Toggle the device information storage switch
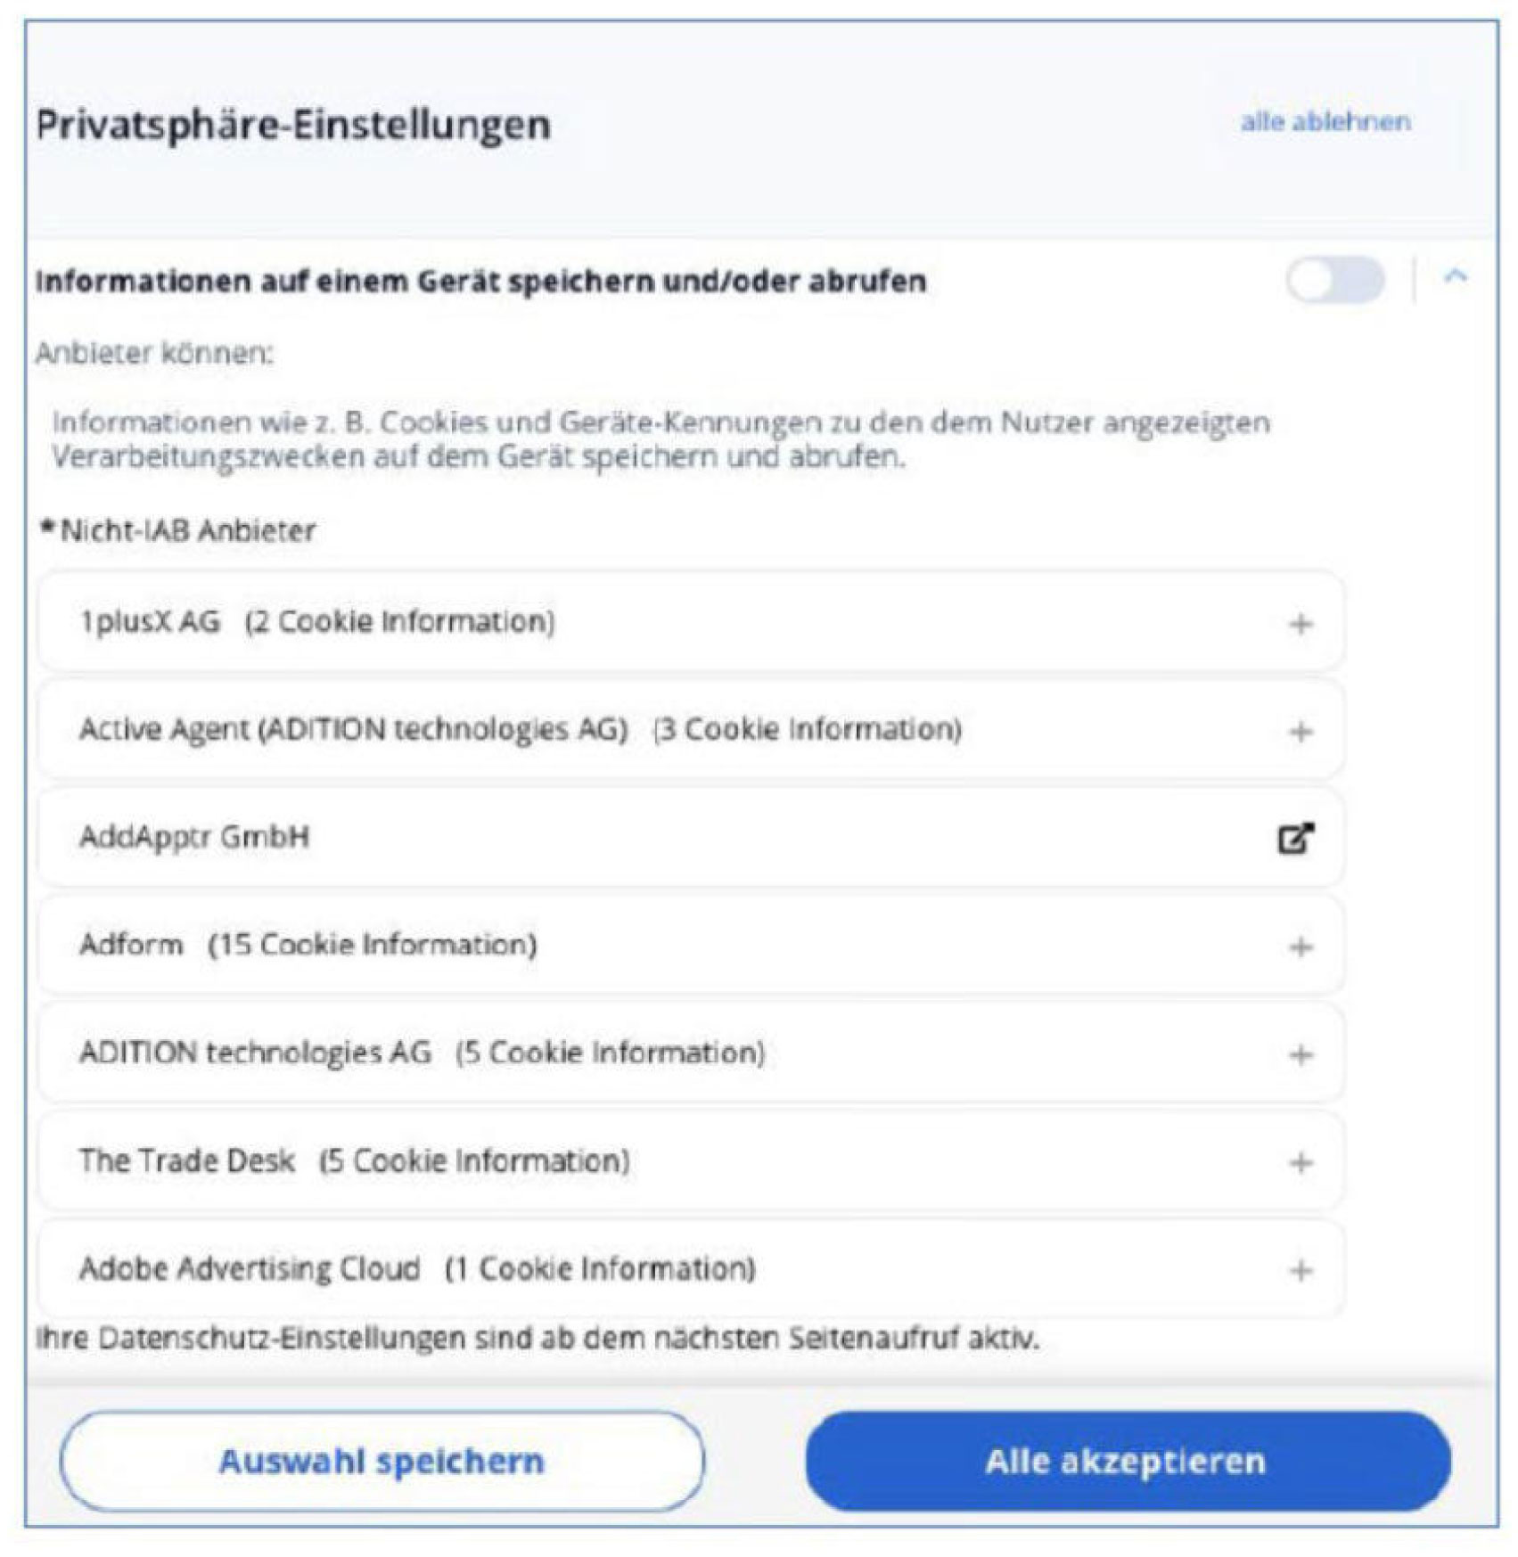 tap(1334, 280)
